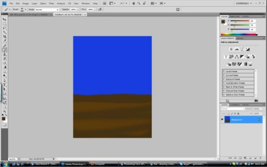The image size is (267, 167).
Task: Click Rotate View tool in application bar
Action: pyautogui.click(x=145, y=3)
